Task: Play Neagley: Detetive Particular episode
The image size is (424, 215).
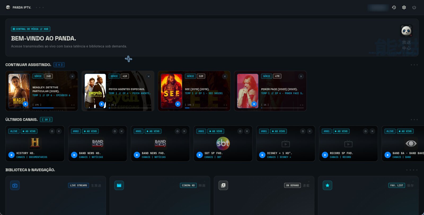Action: [x=25, y=104]
